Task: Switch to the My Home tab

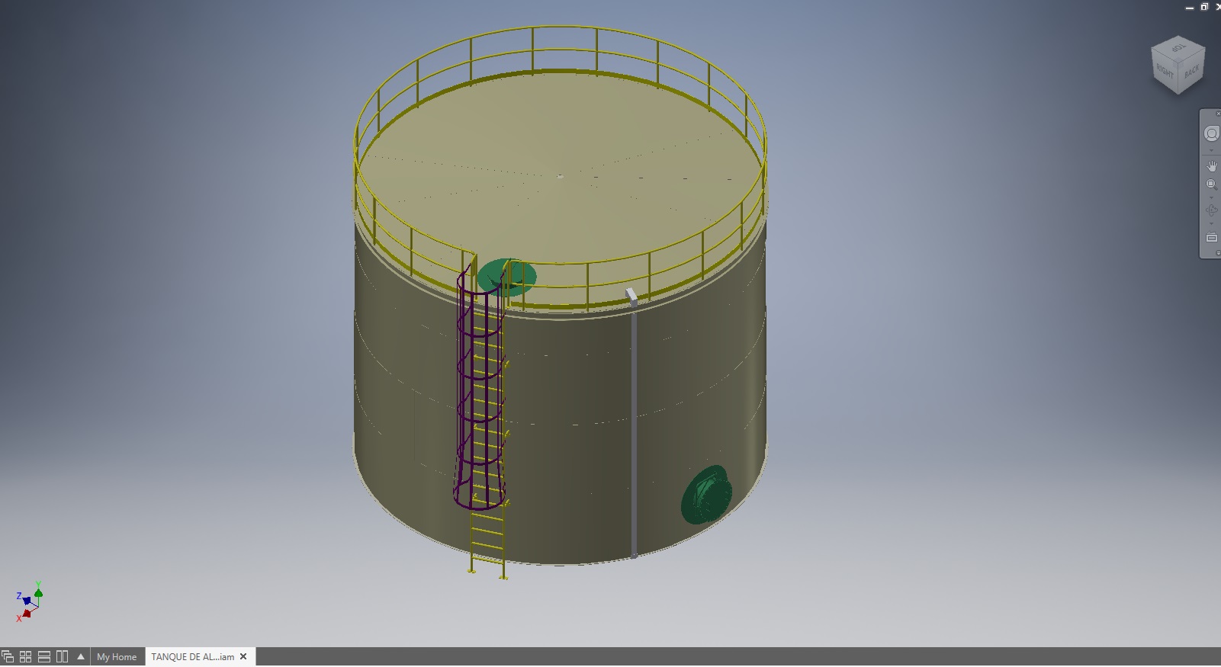Action: [117, 656]
